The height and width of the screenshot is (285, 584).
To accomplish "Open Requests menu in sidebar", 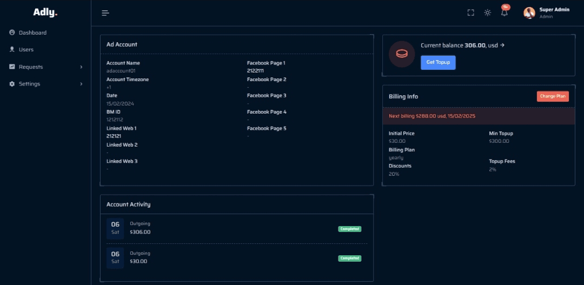I will [31, 67].
